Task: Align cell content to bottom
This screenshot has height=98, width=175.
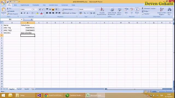Action: 53,10
